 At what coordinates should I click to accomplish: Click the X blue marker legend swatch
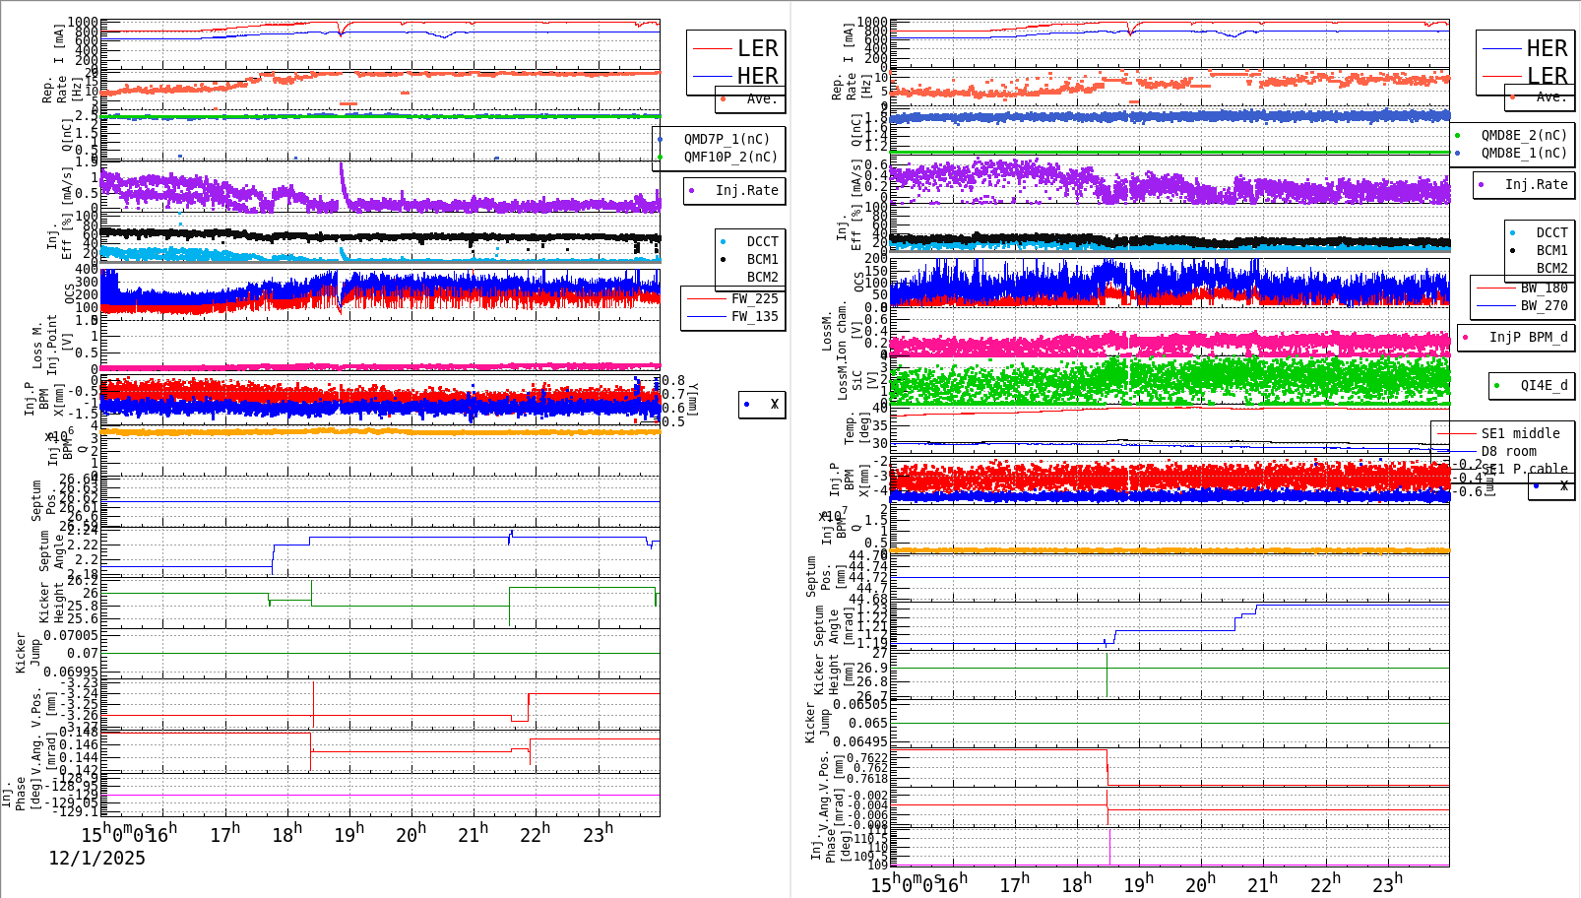(746, 405)
